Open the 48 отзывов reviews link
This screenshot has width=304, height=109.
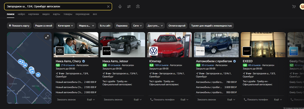254,65
